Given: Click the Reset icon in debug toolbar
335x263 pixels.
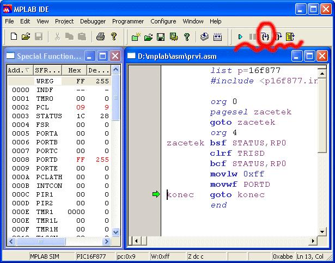Looking at the screenshot, I should click(x=290, y=36).
